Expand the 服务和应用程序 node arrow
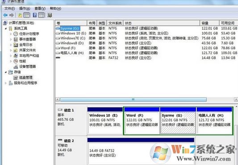 point(6,83)
